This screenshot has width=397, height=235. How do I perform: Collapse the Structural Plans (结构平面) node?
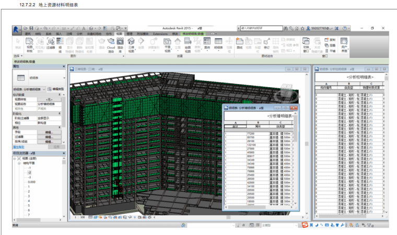(x=19, y=162)
